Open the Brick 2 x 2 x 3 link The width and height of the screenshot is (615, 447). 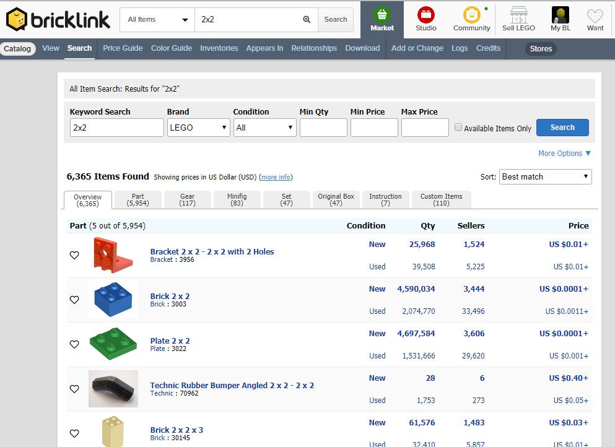[177, 430]
